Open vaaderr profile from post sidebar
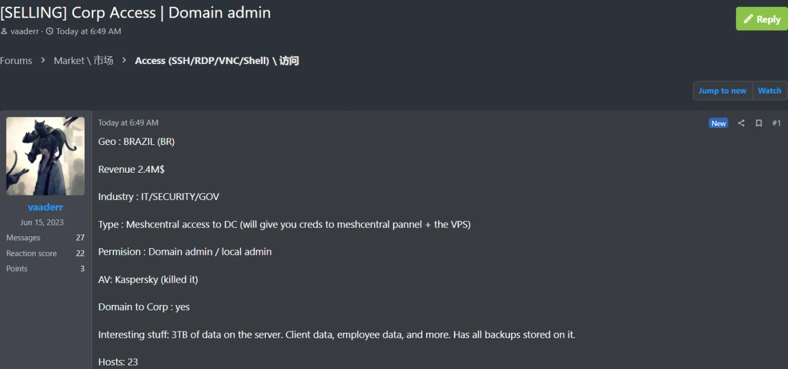Viewport: 788px width, 369px height. (x=45, y=207)
